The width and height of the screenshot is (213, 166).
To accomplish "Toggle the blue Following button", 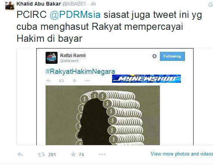I will tap(172, 56).
